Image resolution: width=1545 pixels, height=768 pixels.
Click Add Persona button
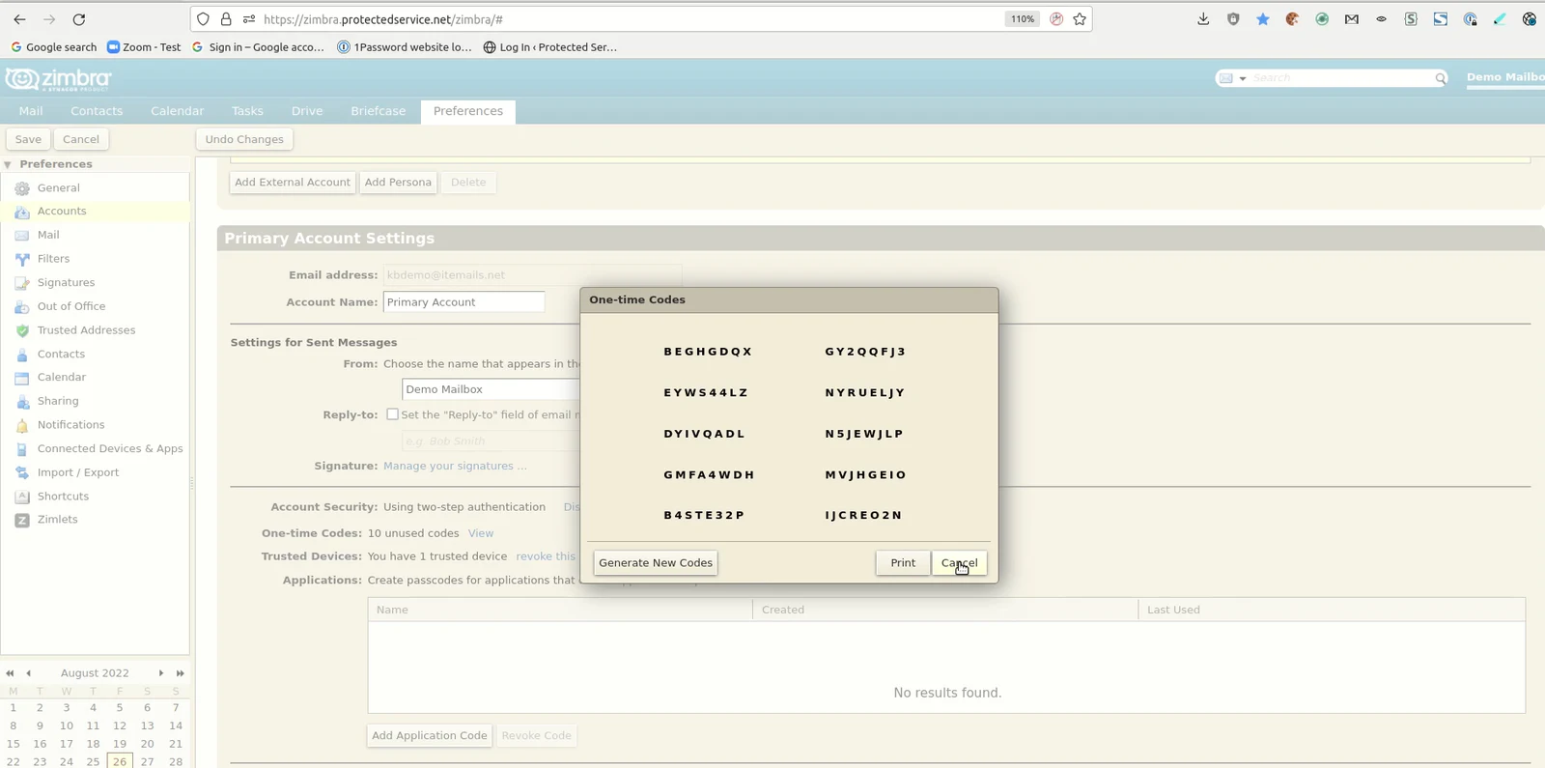point(398,183)
